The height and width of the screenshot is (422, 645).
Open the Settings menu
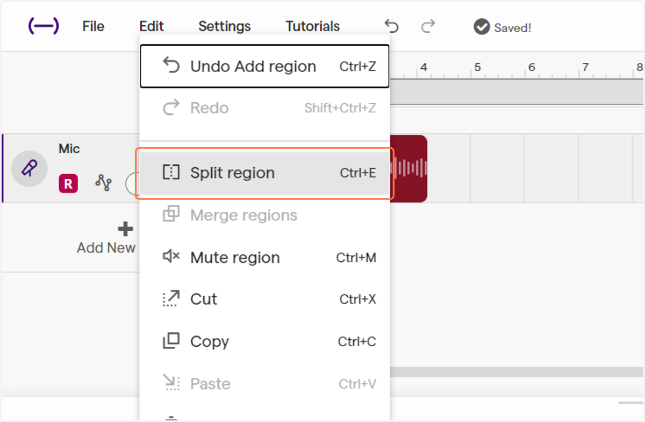[224, 26]
